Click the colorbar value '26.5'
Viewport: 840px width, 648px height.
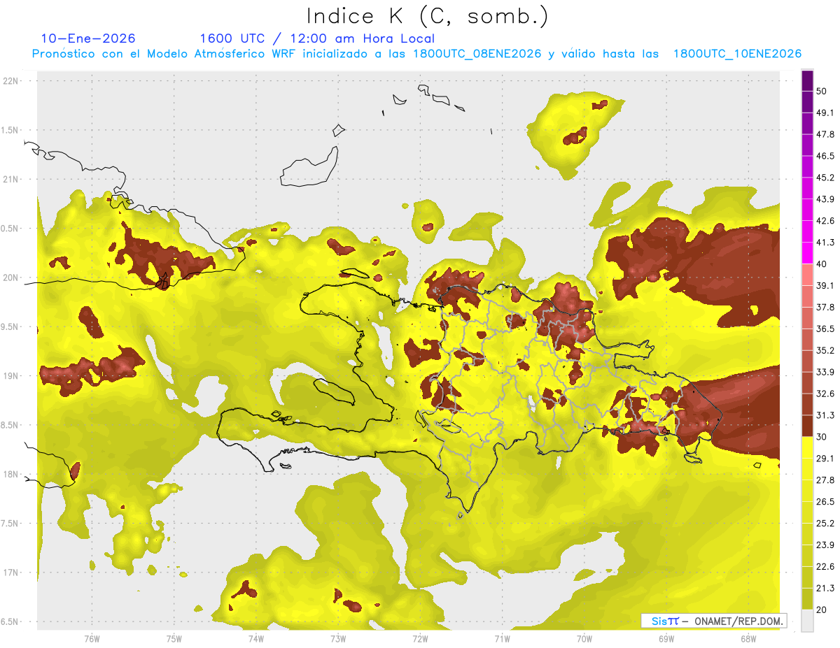825,502
